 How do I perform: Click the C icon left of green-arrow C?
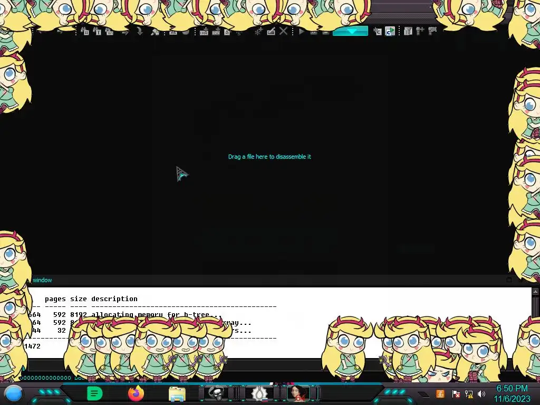[x=378, y=32]
